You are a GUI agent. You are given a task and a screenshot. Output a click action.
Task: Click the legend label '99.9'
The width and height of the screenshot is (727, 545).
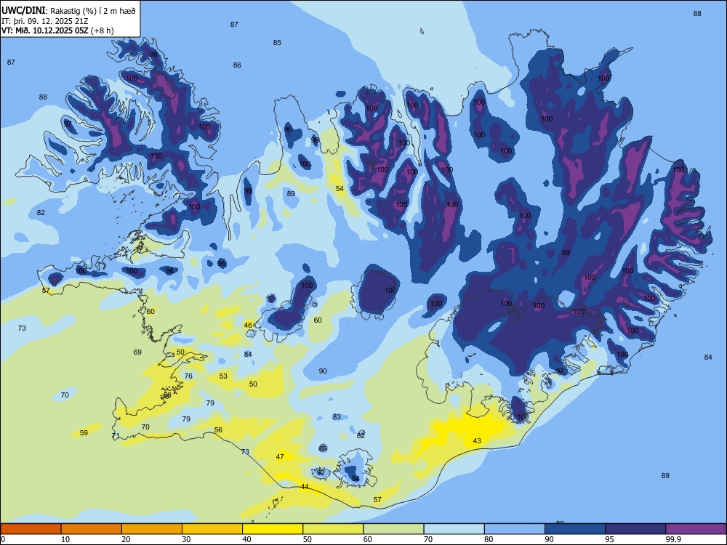point(673,539)
